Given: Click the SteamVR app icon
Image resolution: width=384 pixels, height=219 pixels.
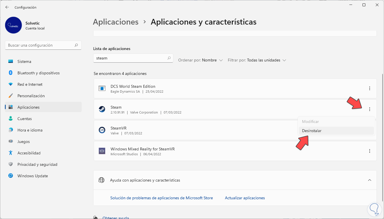Looking at the screenshot, I should click(102, 130).
